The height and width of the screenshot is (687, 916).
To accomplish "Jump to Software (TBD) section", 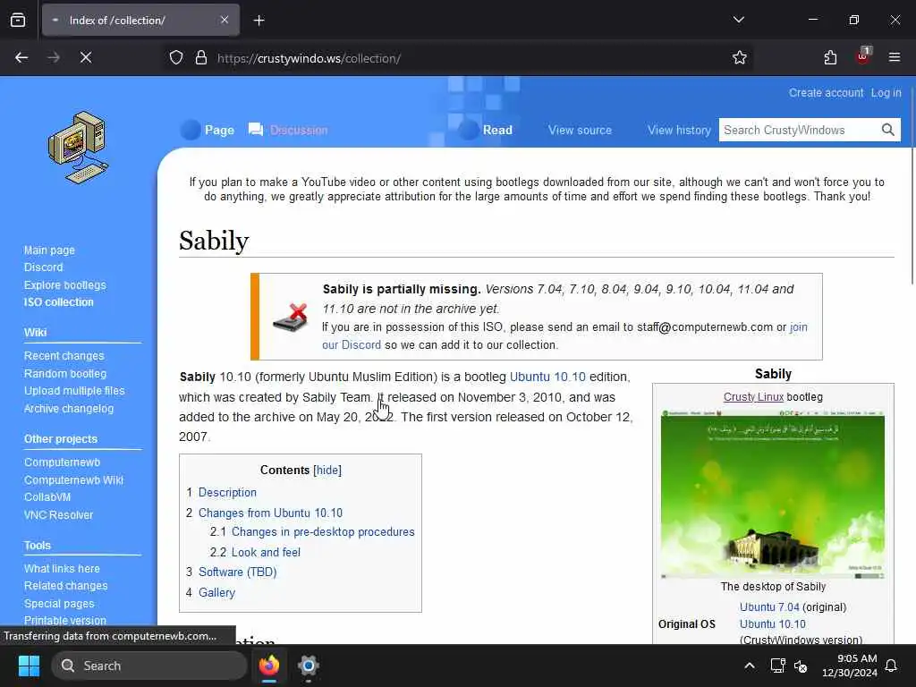I will (237, 572).
